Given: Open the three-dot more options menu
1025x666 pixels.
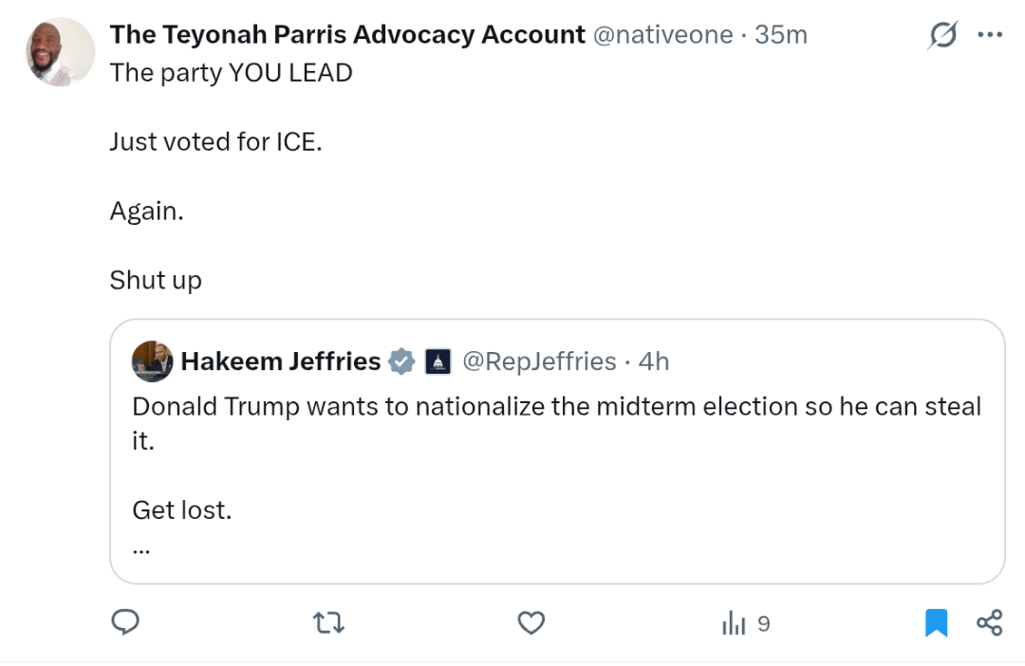Looking at the screenshot, I should (x=990, y=35).
